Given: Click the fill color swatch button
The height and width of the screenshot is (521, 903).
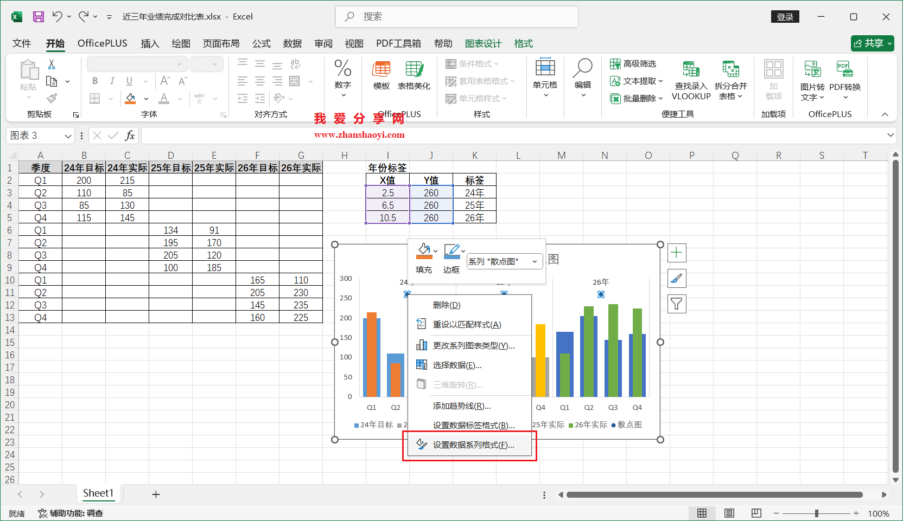Looking at the screenshot, I should click(x=131, y=99).
